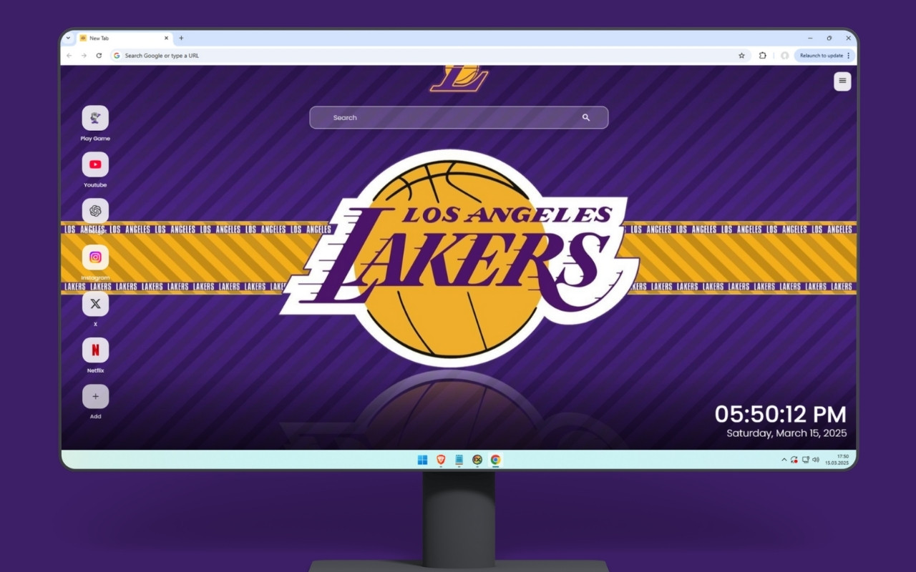This screenshot has height=572, width=916.
Task: Launch the Netflix shortcut icon
Action: 95,350
